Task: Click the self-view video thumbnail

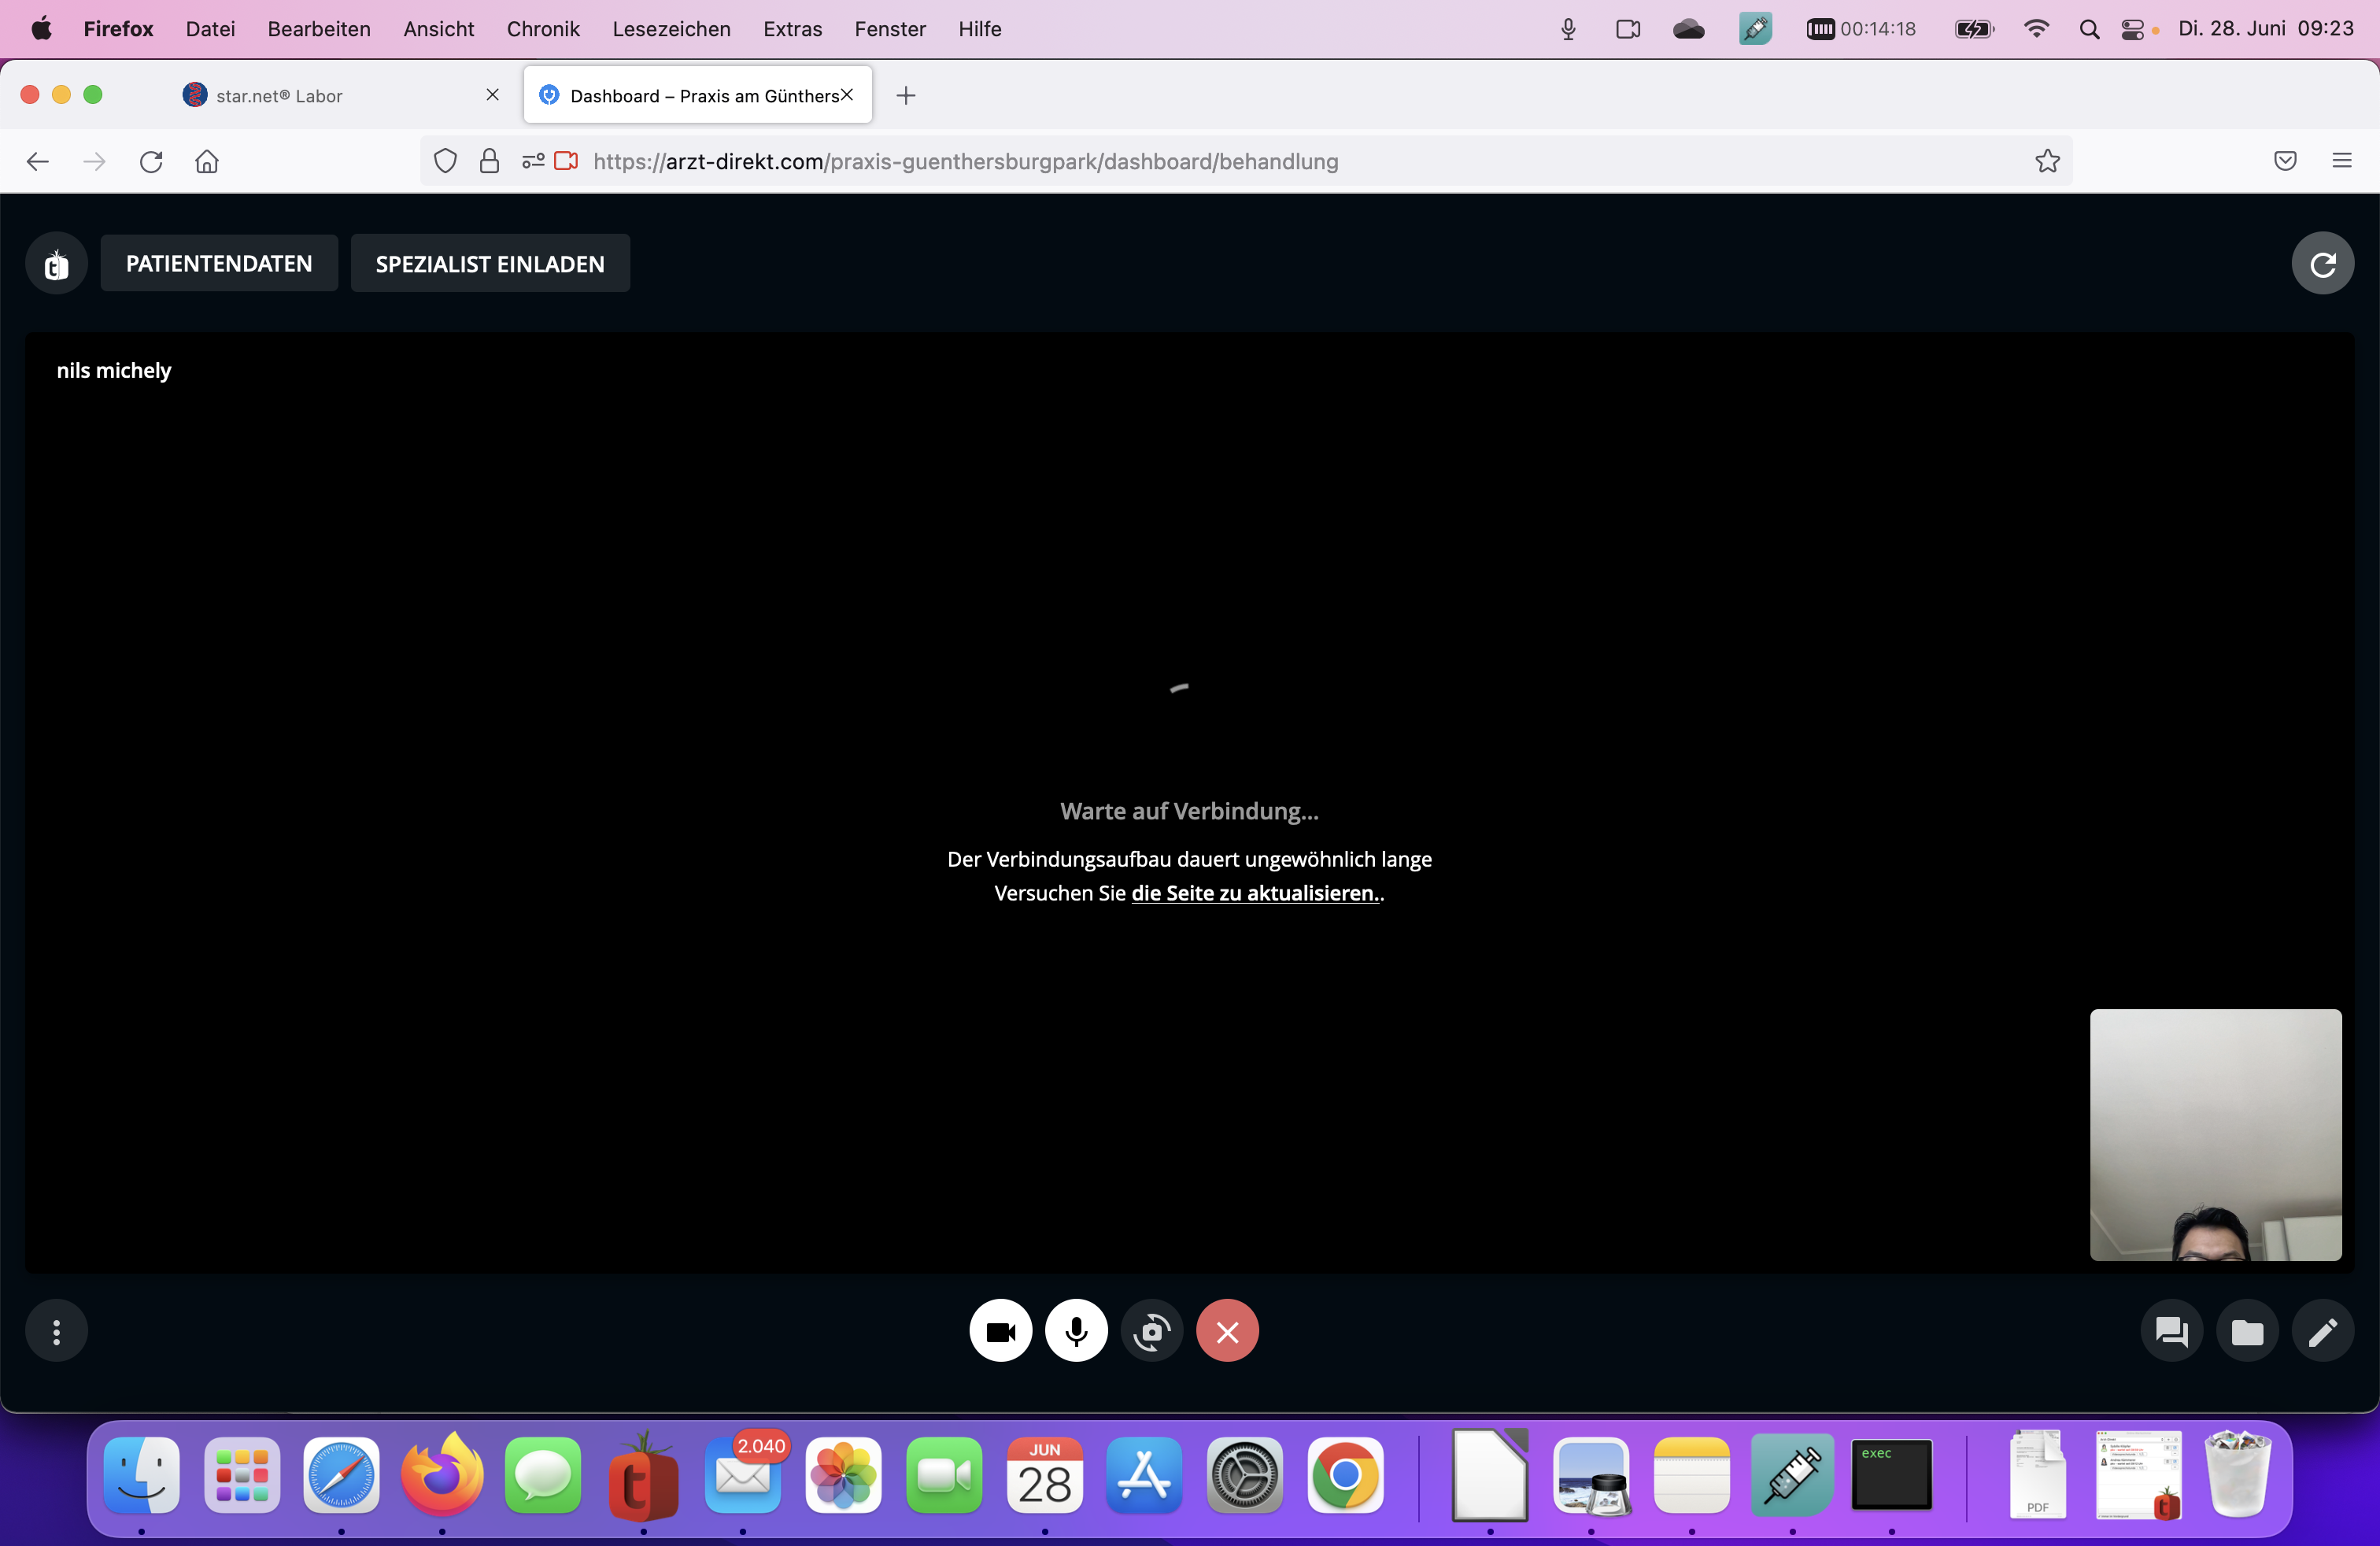Action: click(2215, 1135)
